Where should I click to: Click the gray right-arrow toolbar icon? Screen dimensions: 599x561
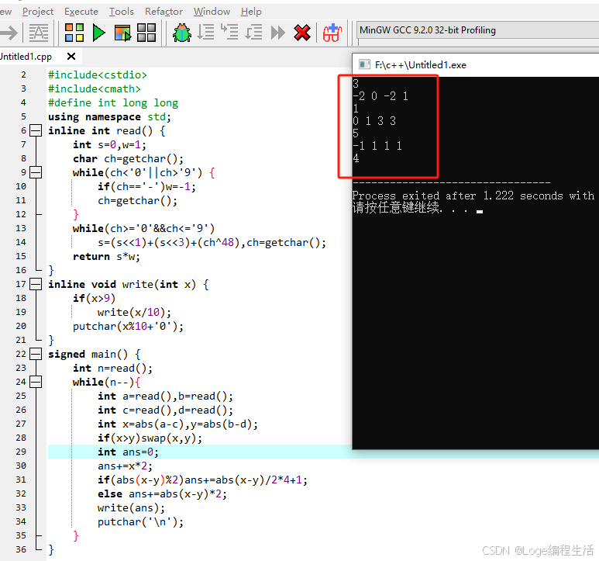pyautogui.click(x=9, y=33)
